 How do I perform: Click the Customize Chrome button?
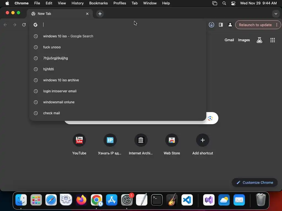[x=255, y=182]
